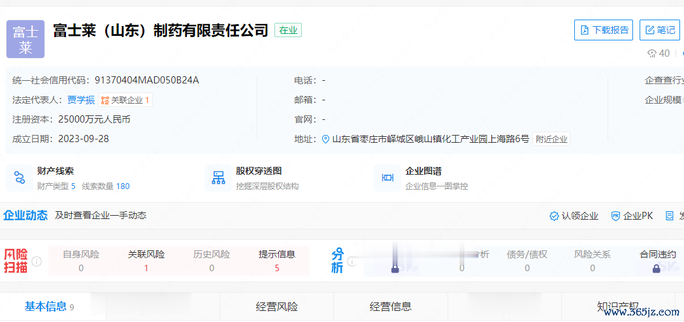Click the 富士莱 company logo thumbnail
The height and width of the screenshot is (322, 684).
coord(25,39)
